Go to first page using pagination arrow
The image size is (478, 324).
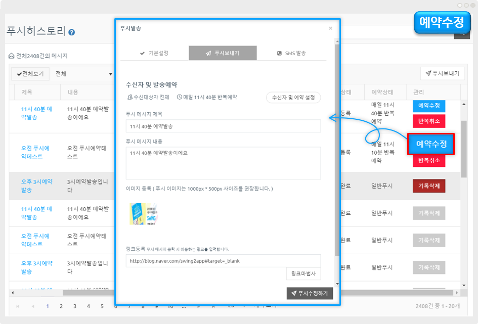click(18, 306)
